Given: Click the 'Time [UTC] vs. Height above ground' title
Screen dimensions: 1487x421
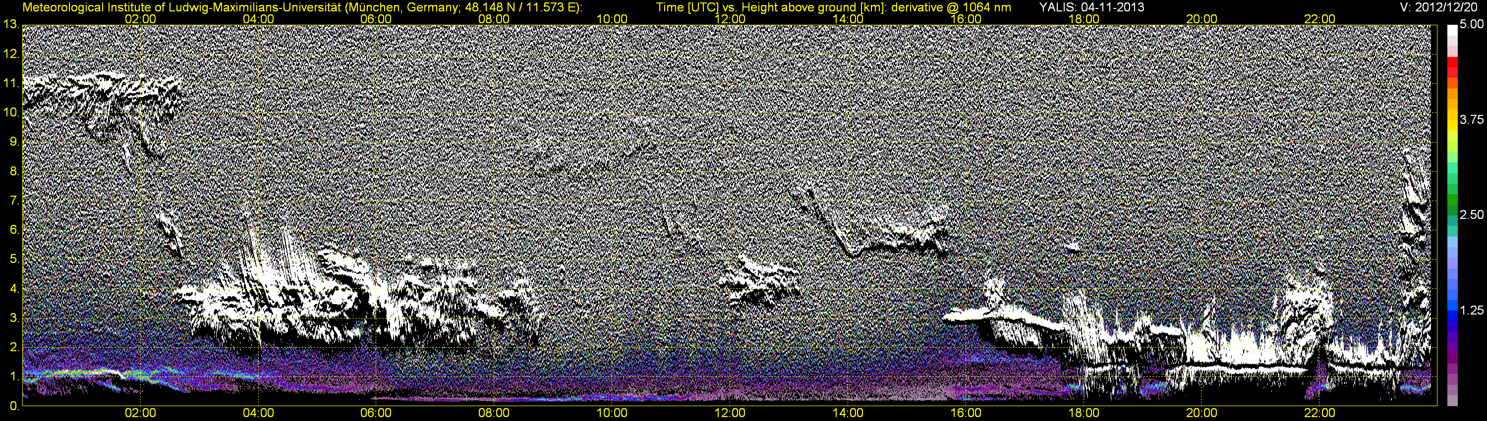Looking at the screenshot, I should (x=834, y=7).
